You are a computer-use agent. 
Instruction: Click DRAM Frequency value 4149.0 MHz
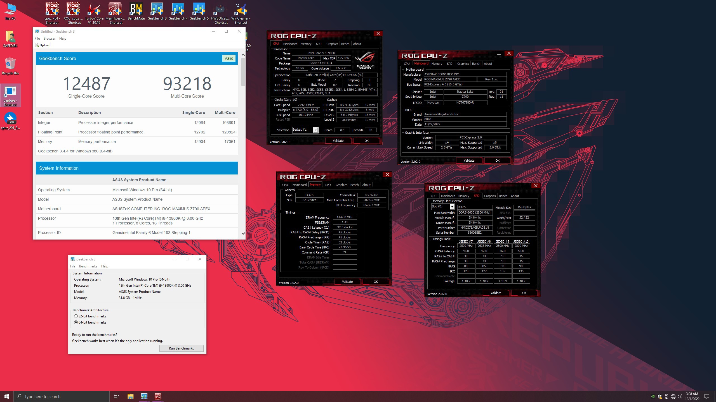[x=345, y=217]
